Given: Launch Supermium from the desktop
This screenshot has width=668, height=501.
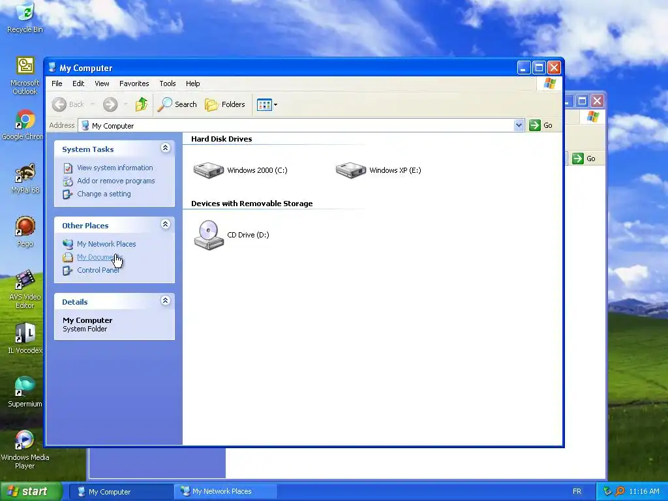Looking at the screenshot, I should [25, 392].
